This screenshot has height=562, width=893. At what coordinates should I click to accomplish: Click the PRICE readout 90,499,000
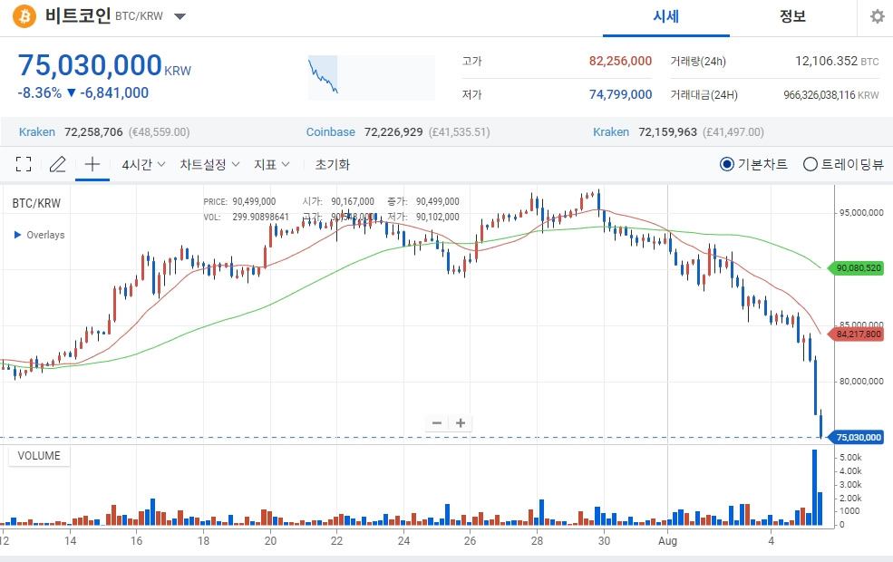pyautogui.click(x=254, y=201)
